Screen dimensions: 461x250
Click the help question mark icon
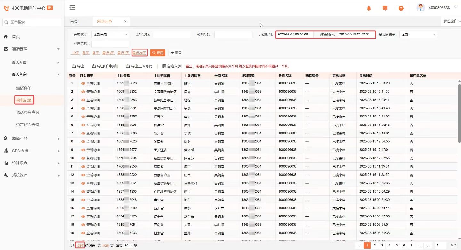click(x=401, y=8)
